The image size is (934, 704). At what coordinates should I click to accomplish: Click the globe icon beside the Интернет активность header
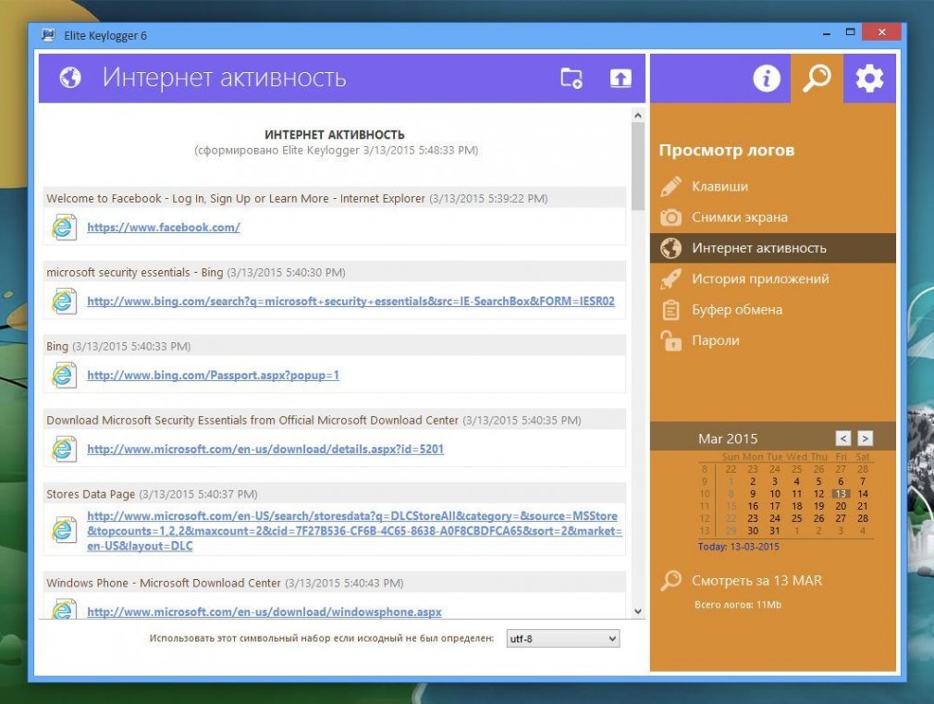[x=70, y=78]
